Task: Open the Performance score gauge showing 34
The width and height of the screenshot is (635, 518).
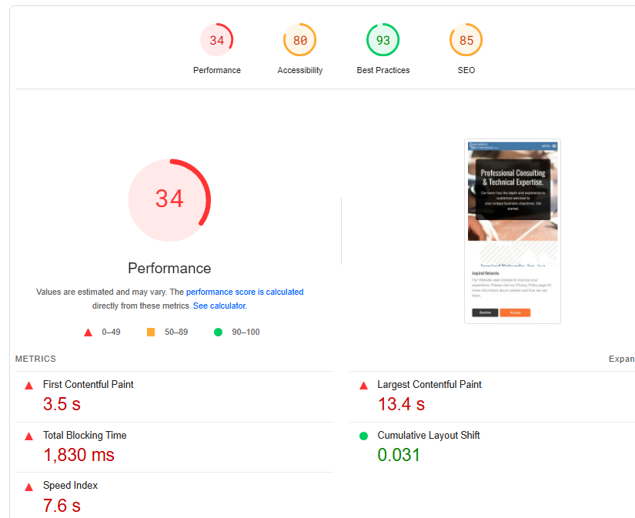Action: pyautogui.click(x=216, y=40)
